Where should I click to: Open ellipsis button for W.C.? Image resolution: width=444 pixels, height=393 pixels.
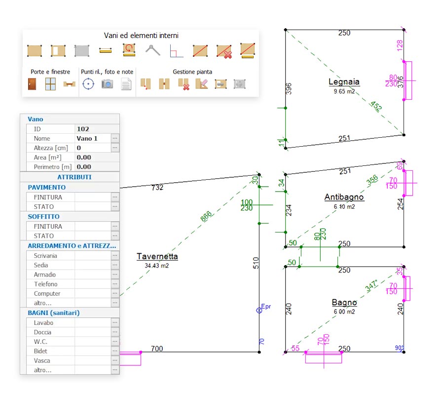(x=114, y=342)
